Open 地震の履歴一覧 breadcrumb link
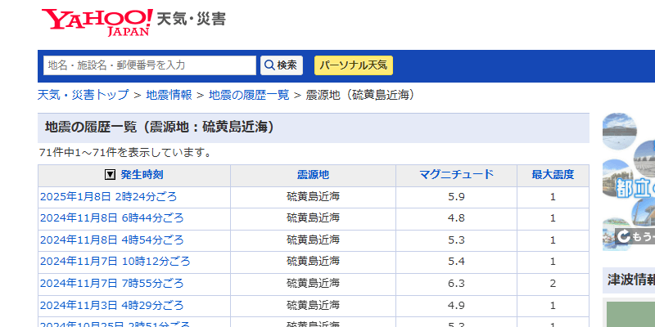 [249, 95]
